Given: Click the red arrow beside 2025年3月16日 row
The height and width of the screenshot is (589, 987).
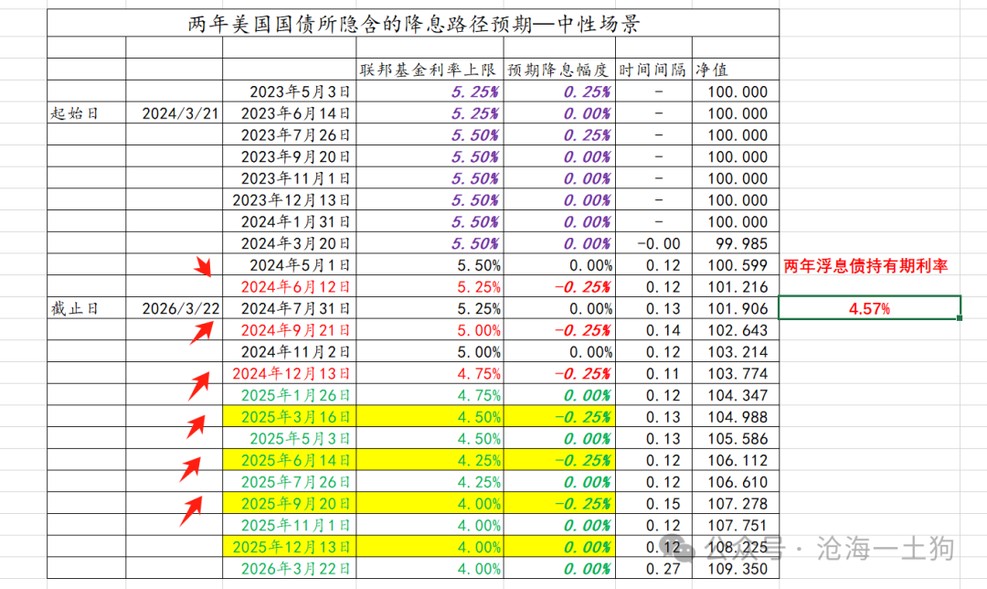Looking at the screenshot, I should pos(196,426).
